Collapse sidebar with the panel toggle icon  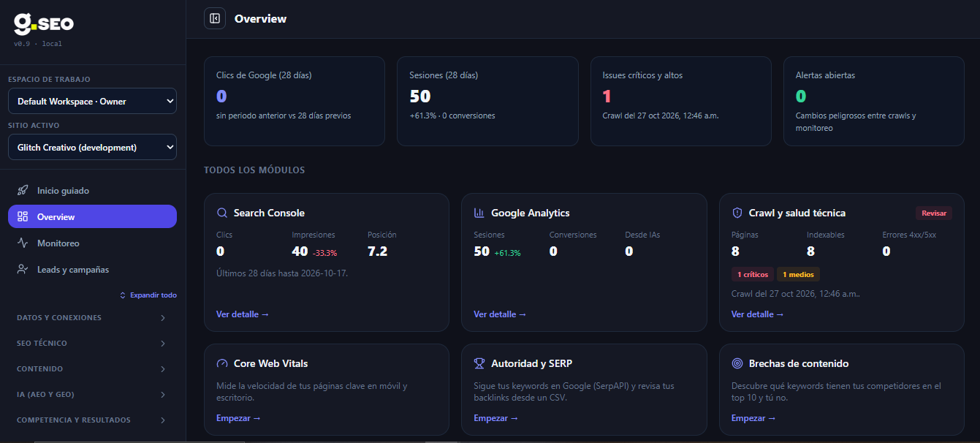pyautogui.click(x=215, y=18)
